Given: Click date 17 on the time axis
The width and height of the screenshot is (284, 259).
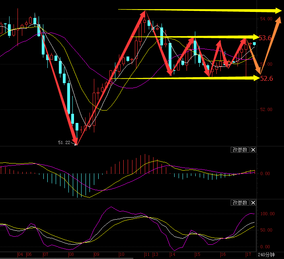Looking at the screenshot, I should point(248,255).
